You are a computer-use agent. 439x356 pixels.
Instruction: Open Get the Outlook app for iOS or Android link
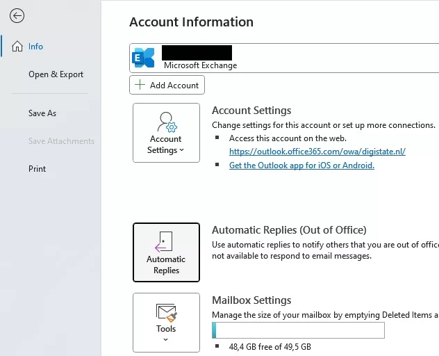[301, 165]
